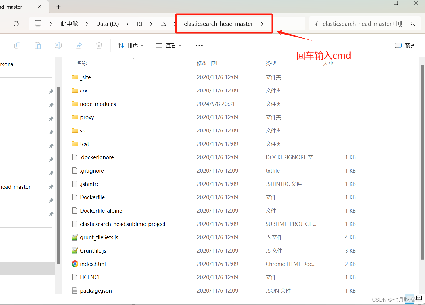The width and height of the screenshot is (425, 305).
Task: Select the package.json file icon
Action: click(x=75, y=291)
